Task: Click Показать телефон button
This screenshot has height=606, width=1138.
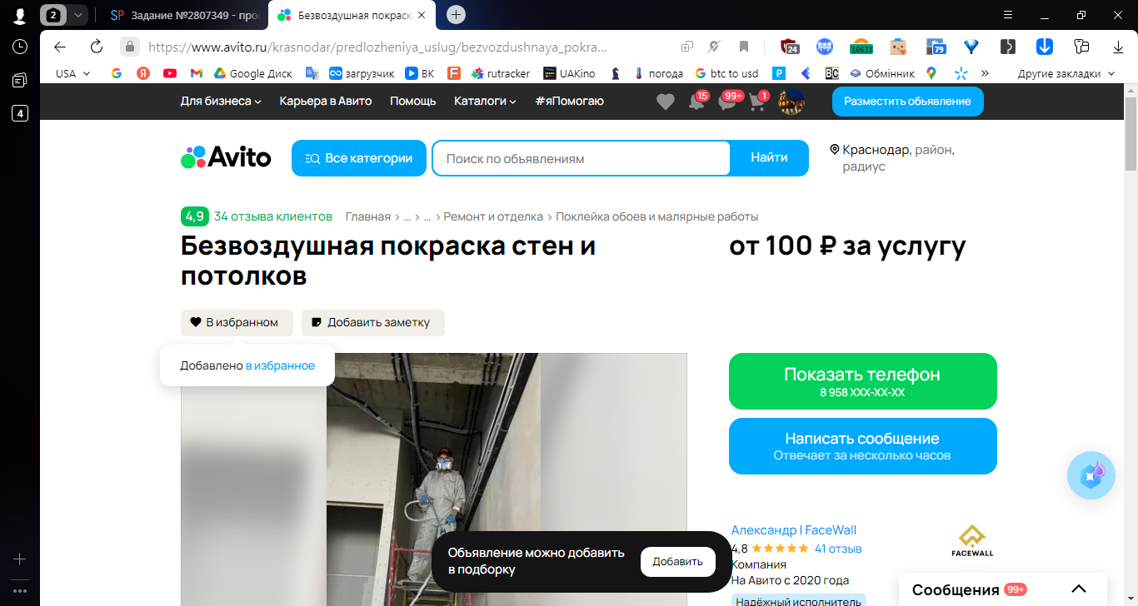Action: pos(862,381)
